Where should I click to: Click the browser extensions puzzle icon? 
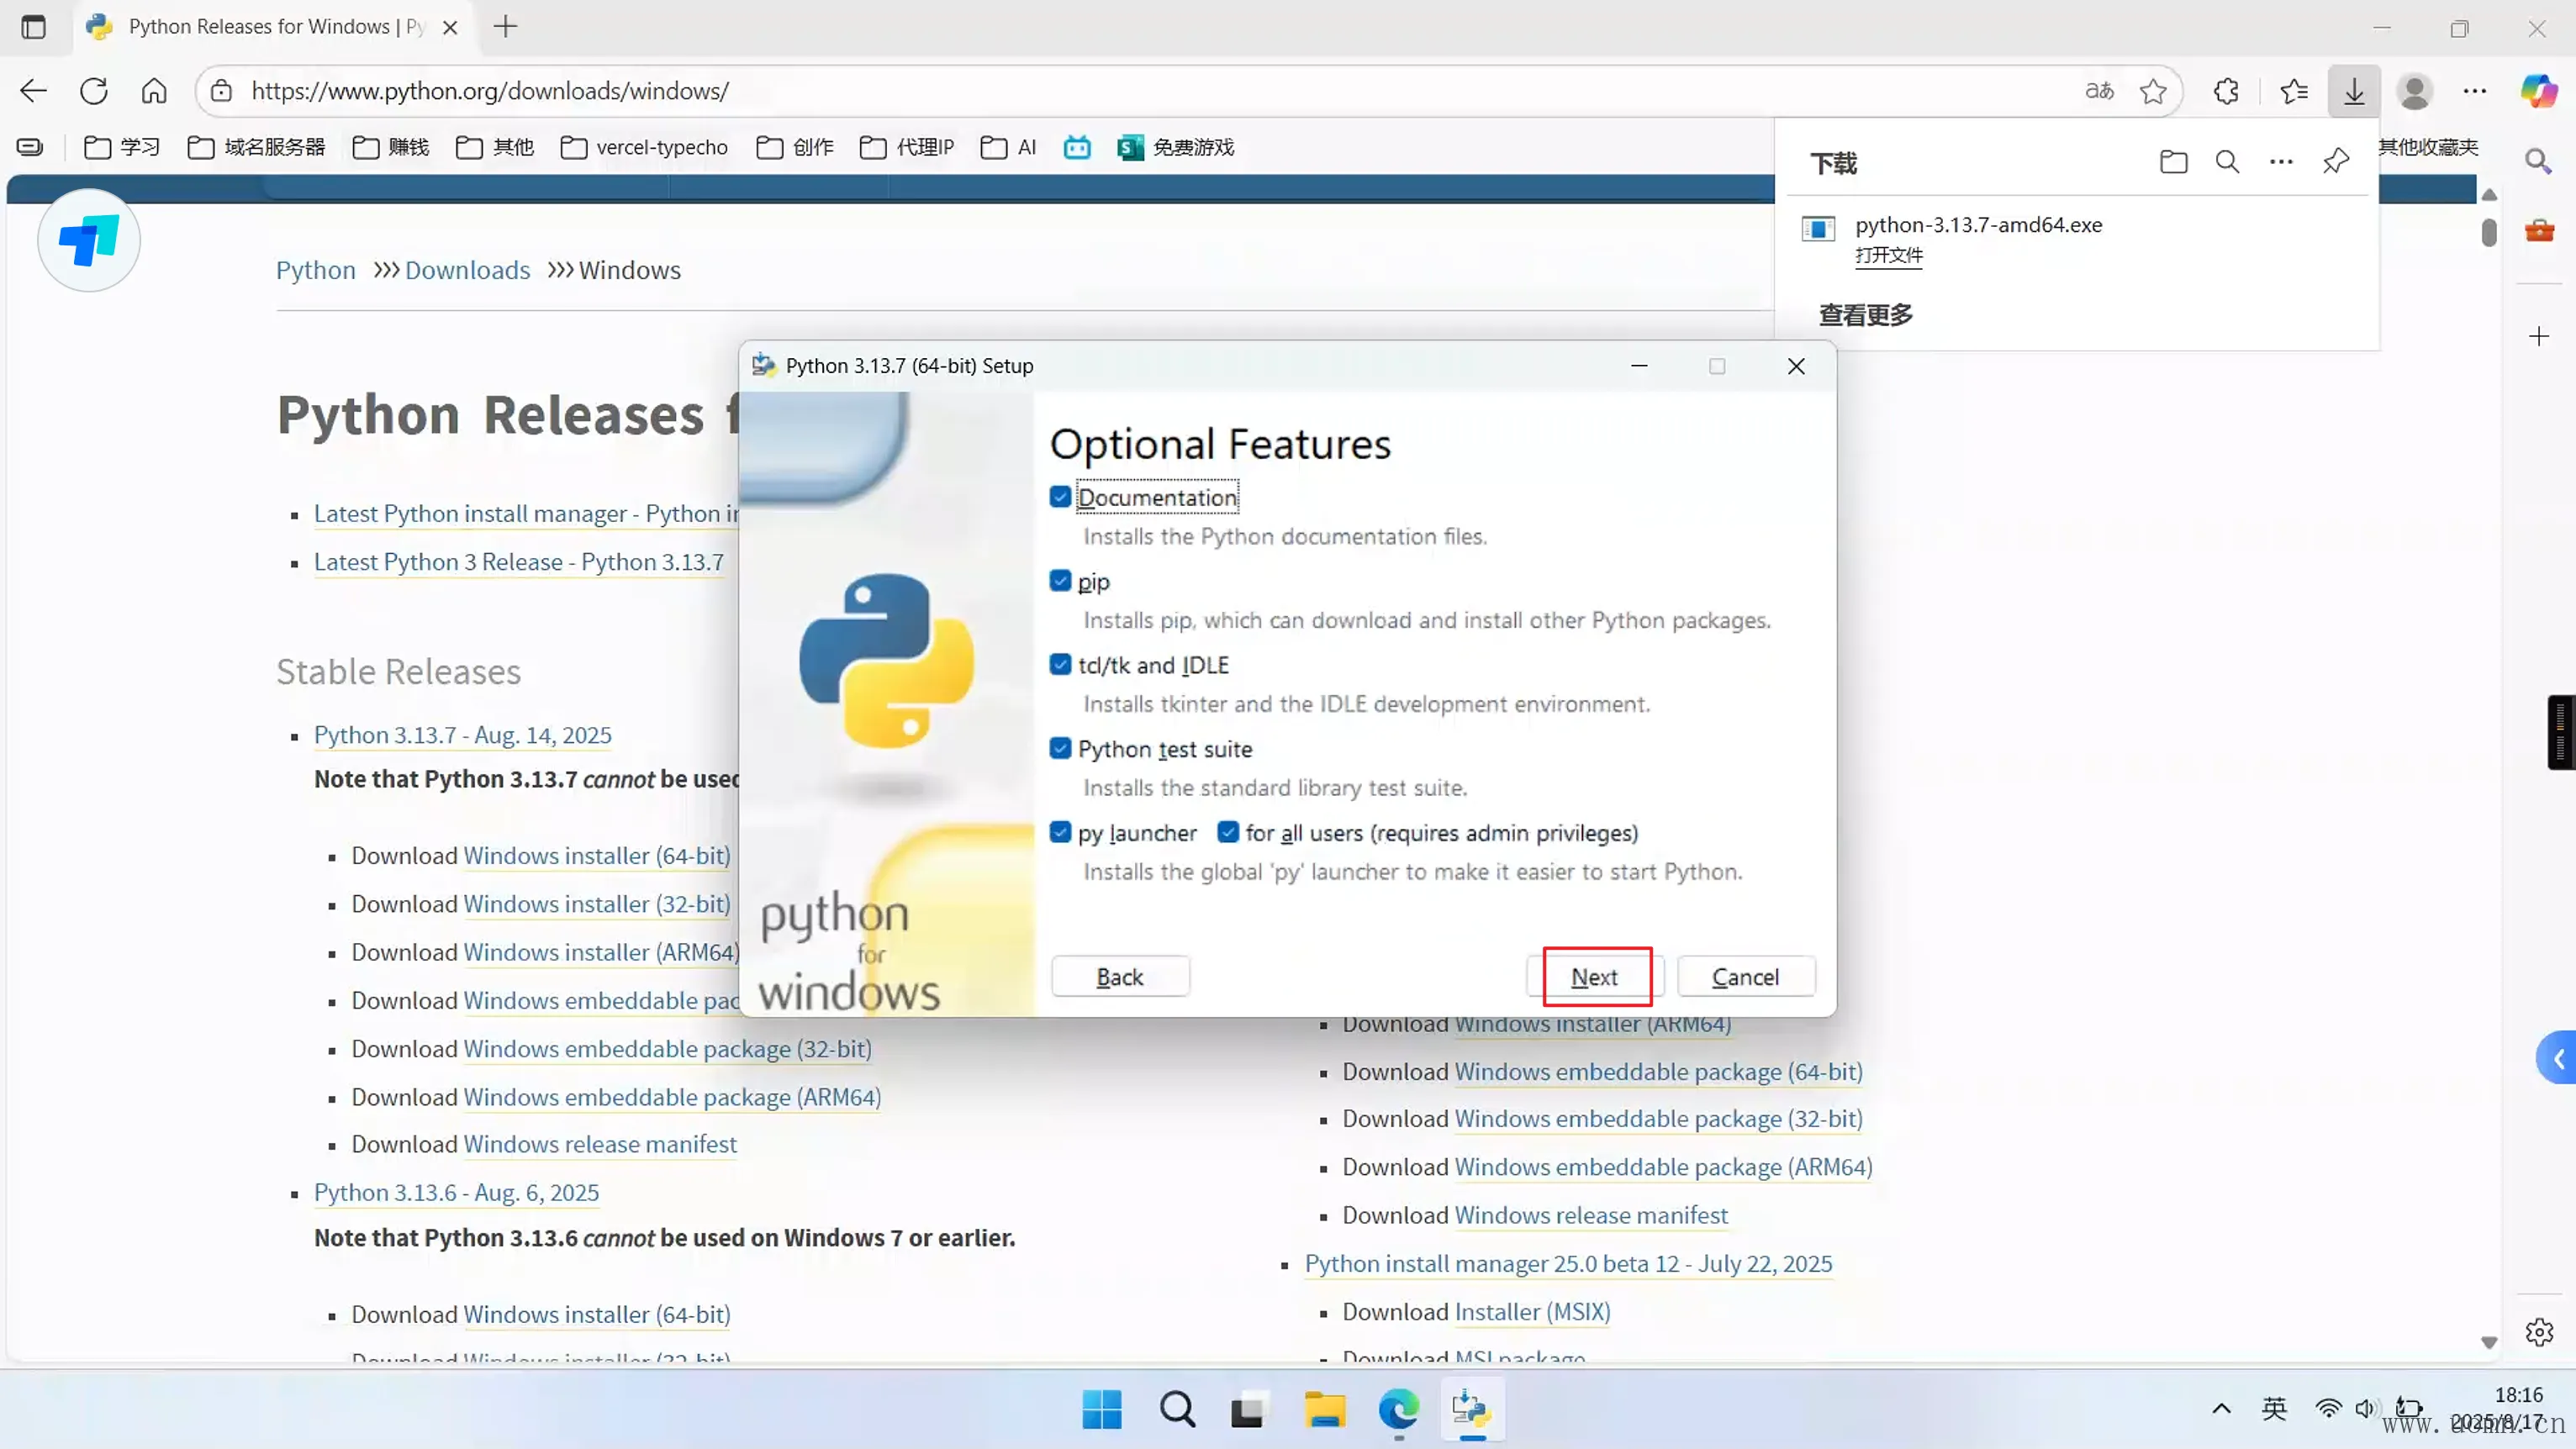coord(2226,91)
